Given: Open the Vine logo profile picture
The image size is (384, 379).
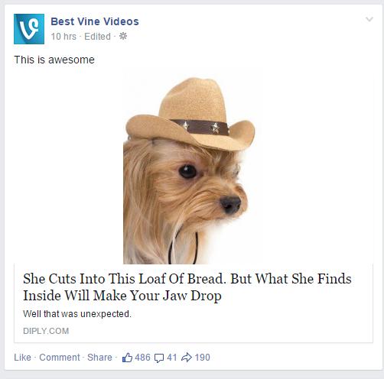Looking at the screenshot, I should coord(29,29).
